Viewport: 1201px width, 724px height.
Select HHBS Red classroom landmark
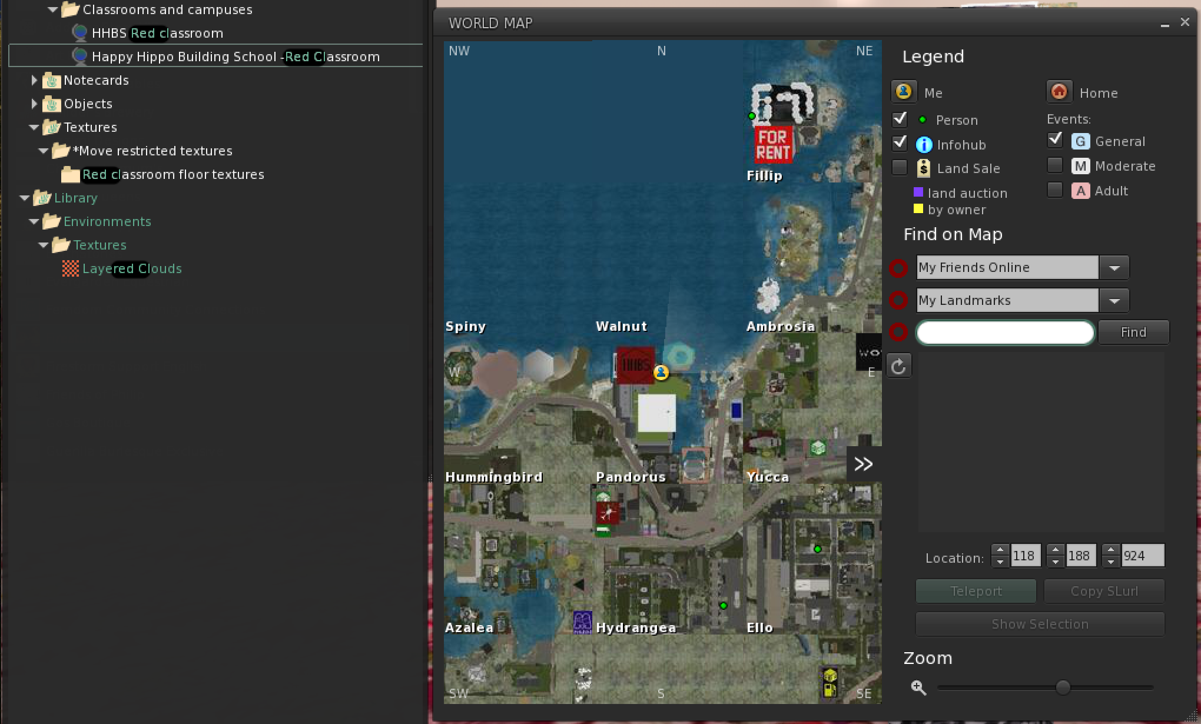point(157,33)
